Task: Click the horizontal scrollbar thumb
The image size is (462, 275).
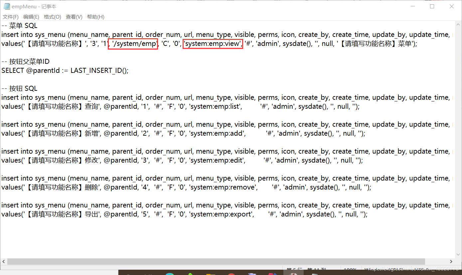Action: click(216, 261)
